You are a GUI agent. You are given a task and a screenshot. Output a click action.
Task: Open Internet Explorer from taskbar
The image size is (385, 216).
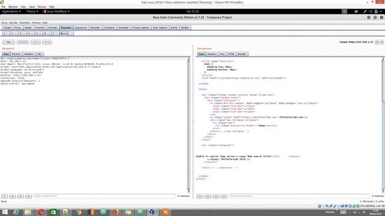coord(16,212)
